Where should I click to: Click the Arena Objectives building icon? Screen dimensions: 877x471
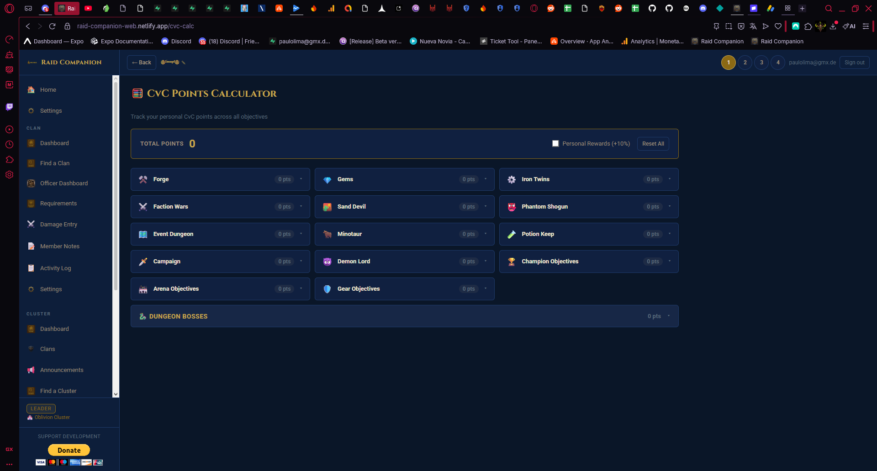click(143, 289)
